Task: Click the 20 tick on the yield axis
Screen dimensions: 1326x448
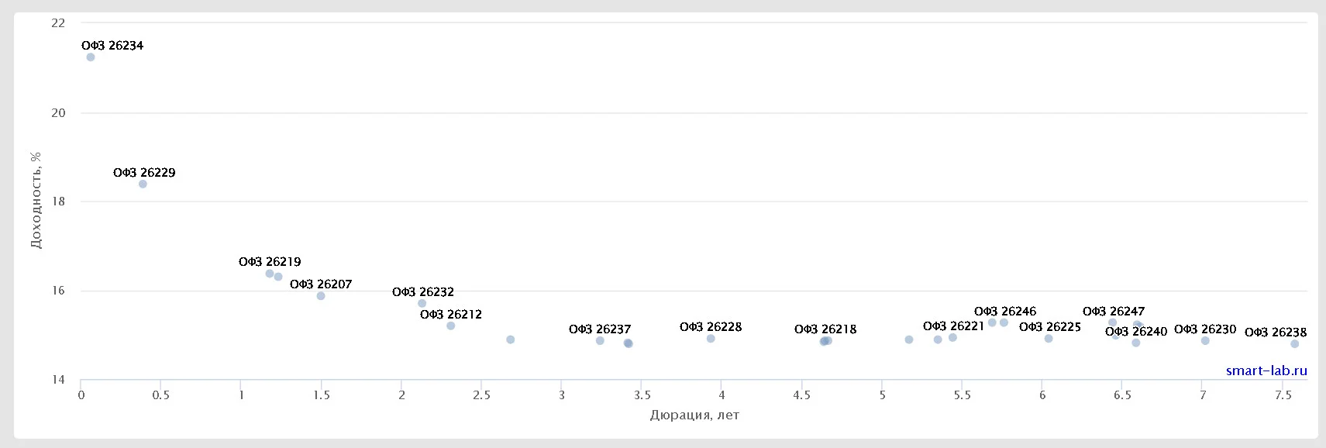Action: pos(58,113)
